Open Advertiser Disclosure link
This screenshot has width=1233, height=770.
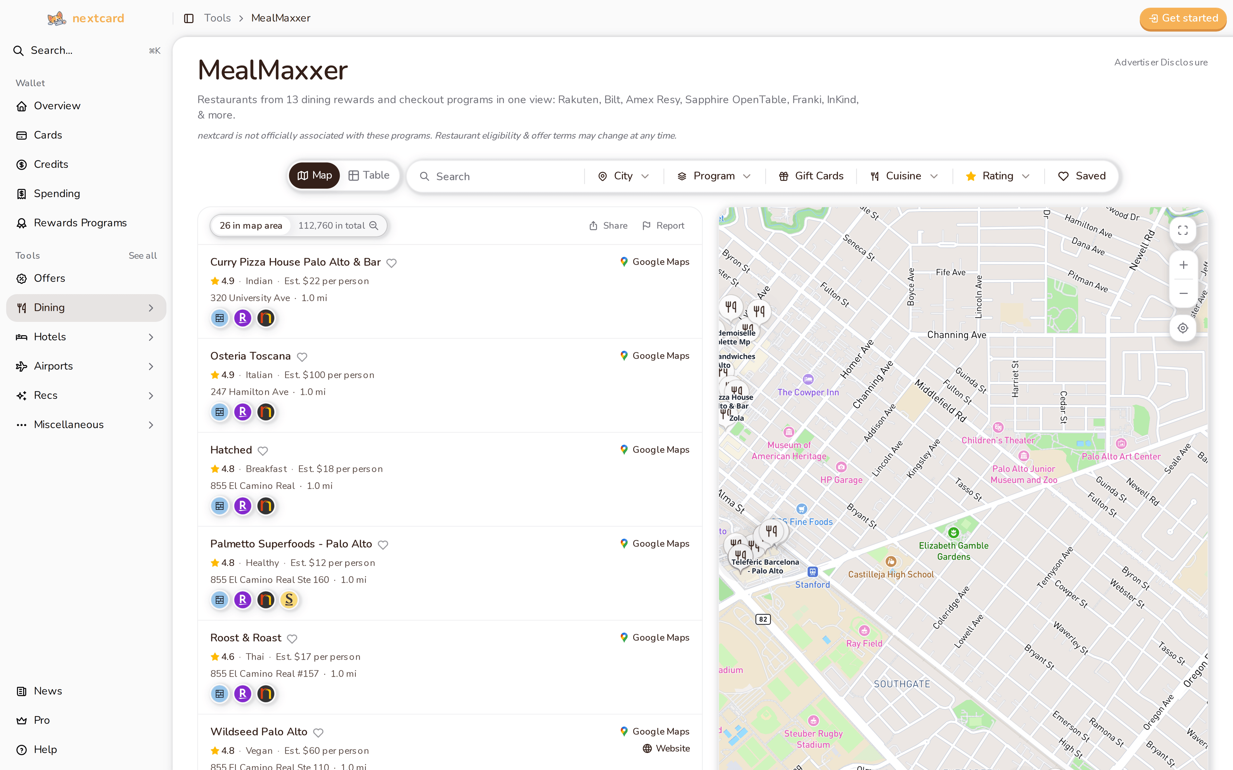point(1161,62)
